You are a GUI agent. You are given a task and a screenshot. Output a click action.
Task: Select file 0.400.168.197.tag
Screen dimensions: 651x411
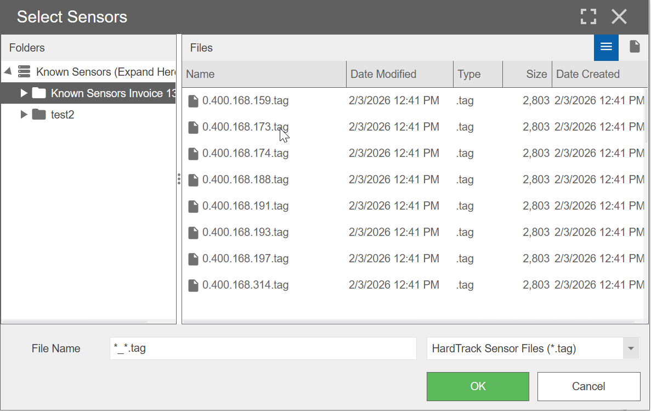(x=245, y=258)
